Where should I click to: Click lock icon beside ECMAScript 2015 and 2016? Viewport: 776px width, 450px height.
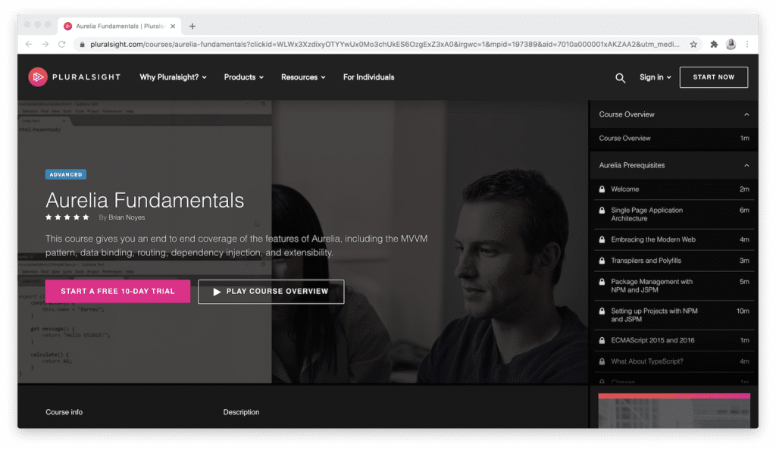click(x=602, y=340)
